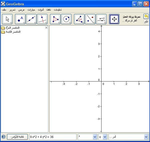This screenshot has width=150, height=142.
Task: Expand the Perpendicular tool submenu triangle
Action: [46, 23]
